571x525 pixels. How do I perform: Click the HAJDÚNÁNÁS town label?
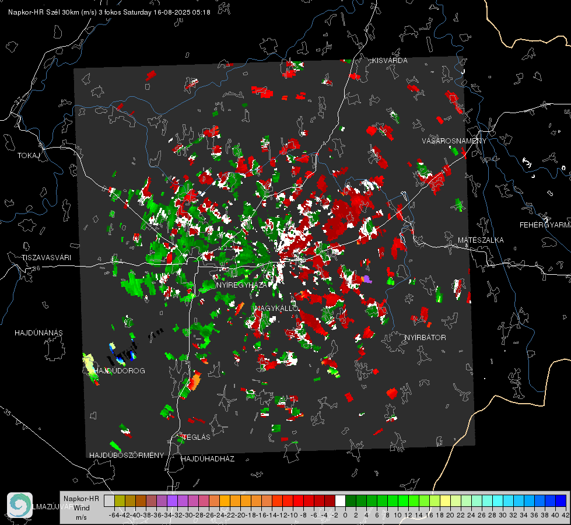[x=38, y=332]
